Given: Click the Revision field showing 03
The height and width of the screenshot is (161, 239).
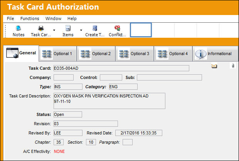Looking at the screenshot, I should (86, 124).
